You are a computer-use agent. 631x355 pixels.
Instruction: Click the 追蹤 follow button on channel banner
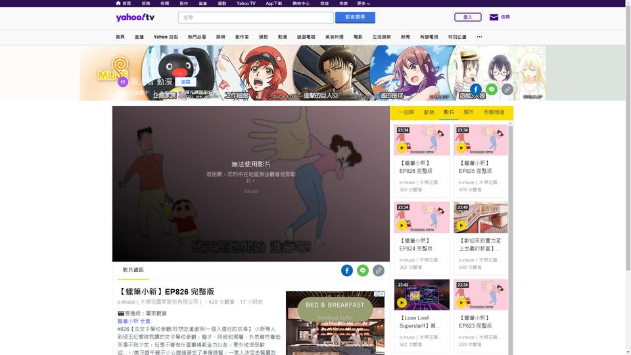click(185, 82)
